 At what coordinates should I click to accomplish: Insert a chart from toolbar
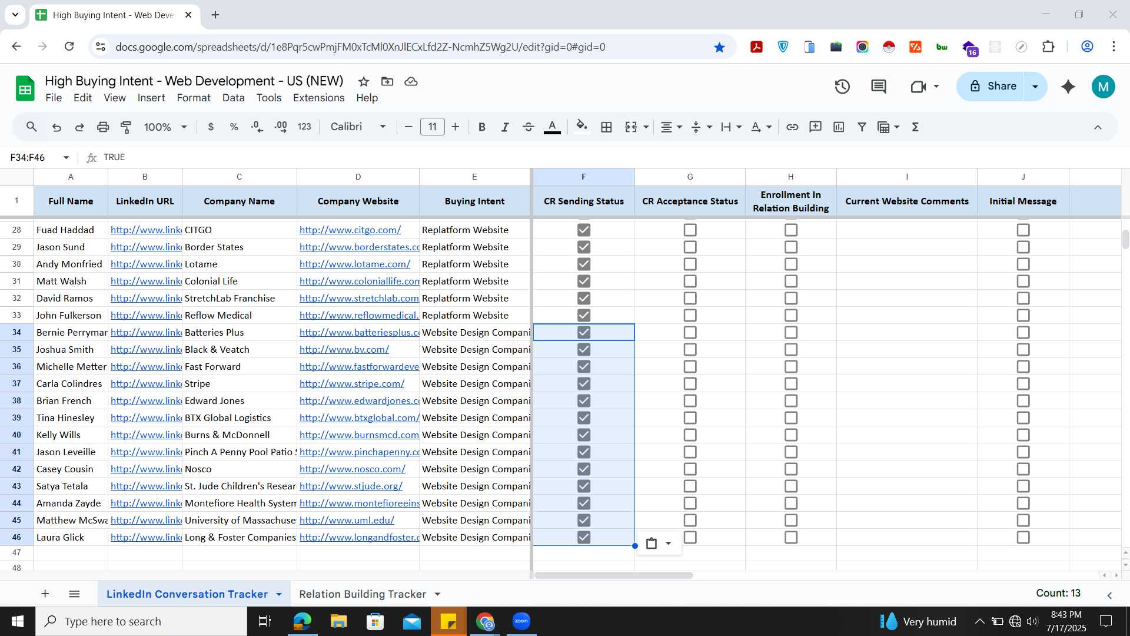(x=839, y=127)
